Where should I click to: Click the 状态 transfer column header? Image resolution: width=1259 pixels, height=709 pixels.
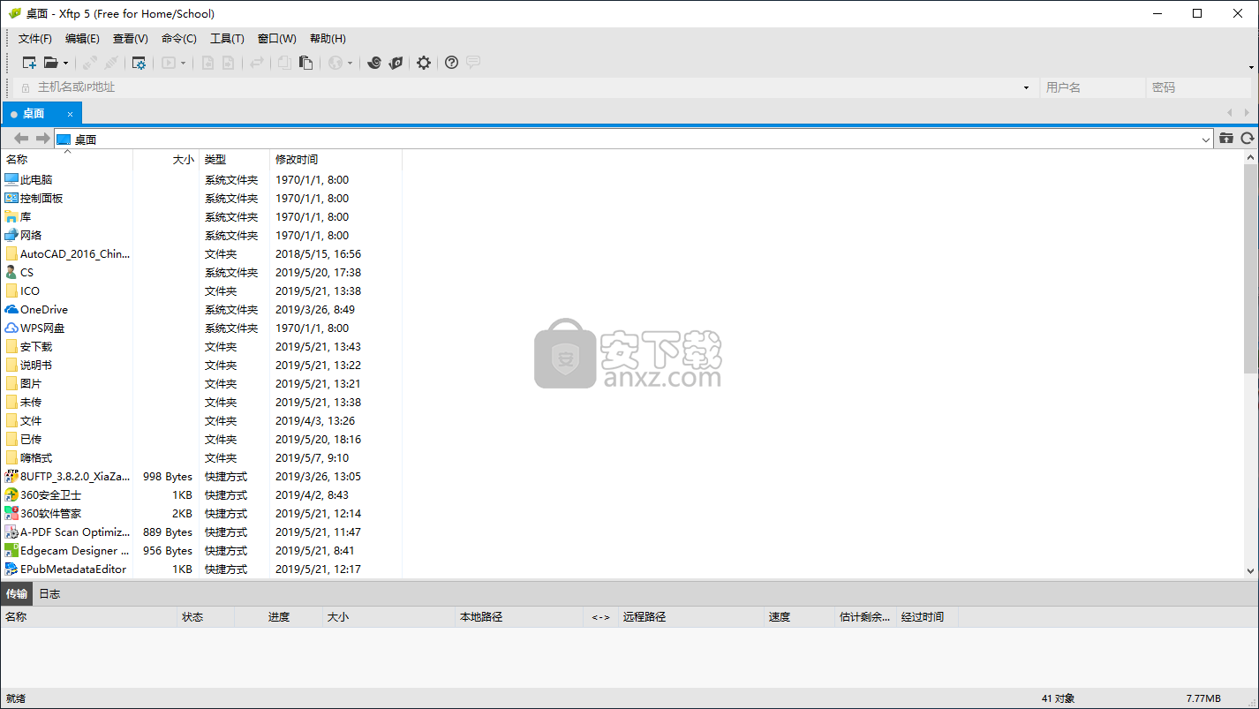coord(206,617)
